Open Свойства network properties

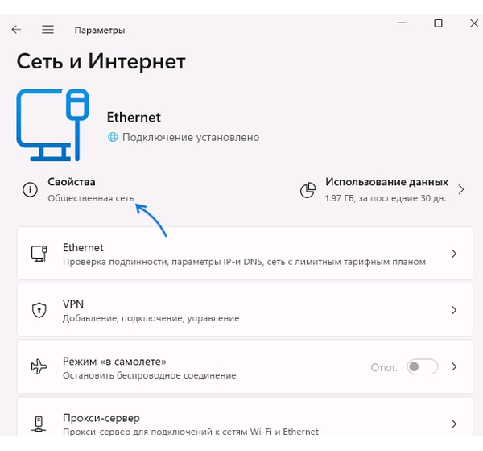pos(79,189)
